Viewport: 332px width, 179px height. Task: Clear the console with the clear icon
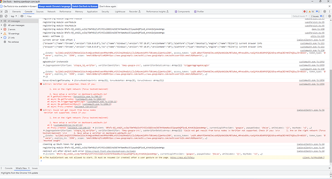pyautogui.click(x=6, y=16)
